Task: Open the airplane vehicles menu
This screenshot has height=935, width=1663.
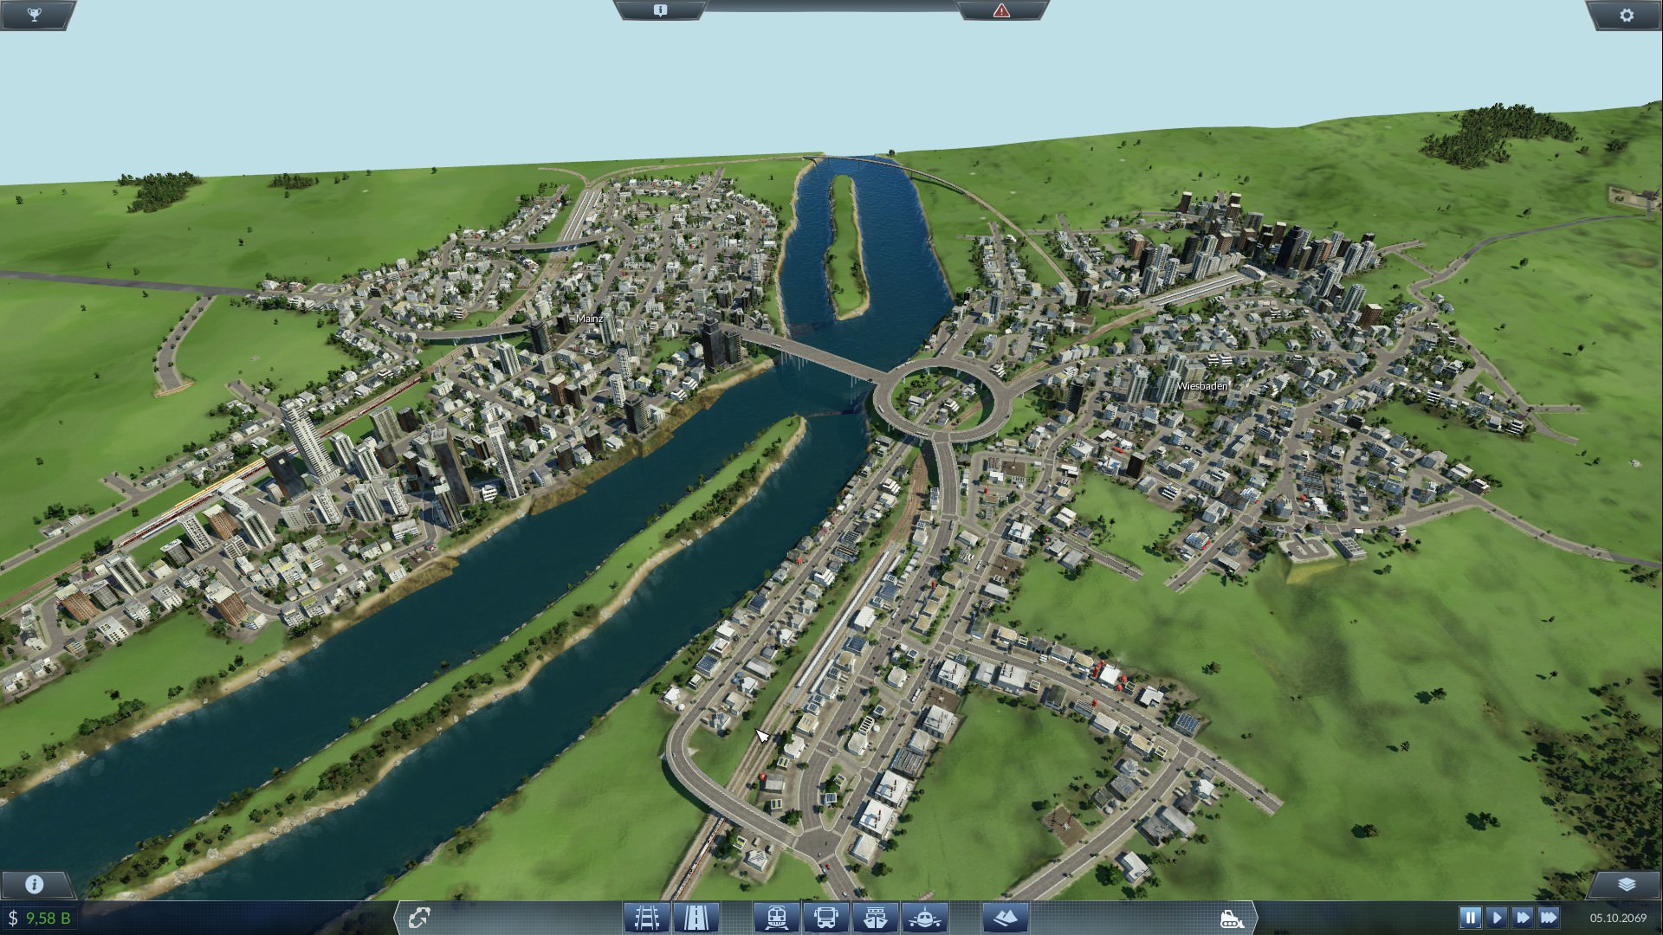Action: coord(924,917)
